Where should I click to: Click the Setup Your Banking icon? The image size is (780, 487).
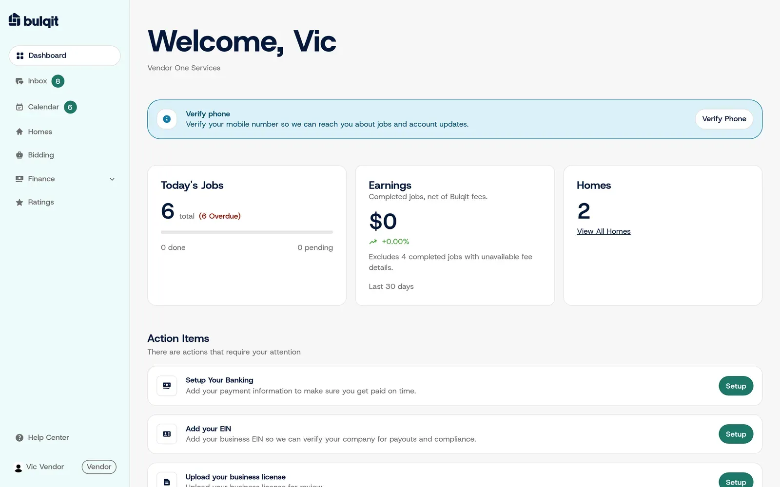[167, 386]
